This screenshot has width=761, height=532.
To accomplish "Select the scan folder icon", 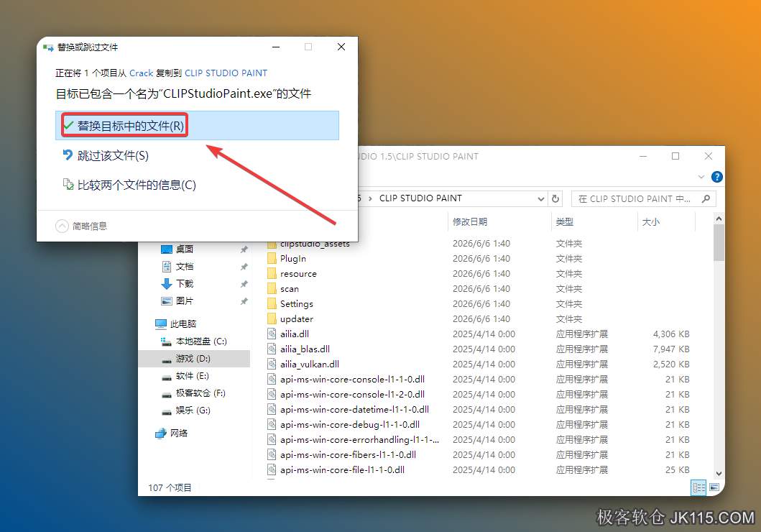I will coord(272,288).
